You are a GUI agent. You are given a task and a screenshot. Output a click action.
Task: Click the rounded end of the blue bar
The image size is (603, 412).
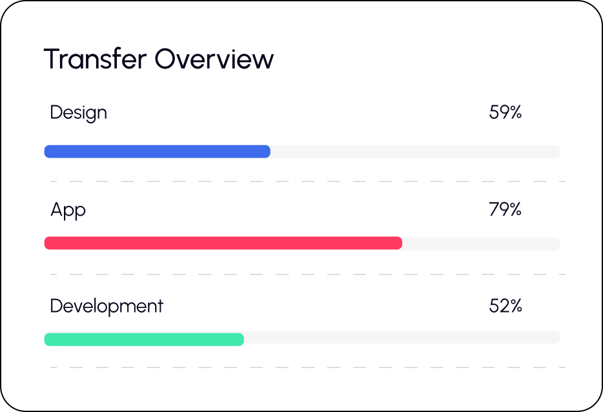pos(267,150)
